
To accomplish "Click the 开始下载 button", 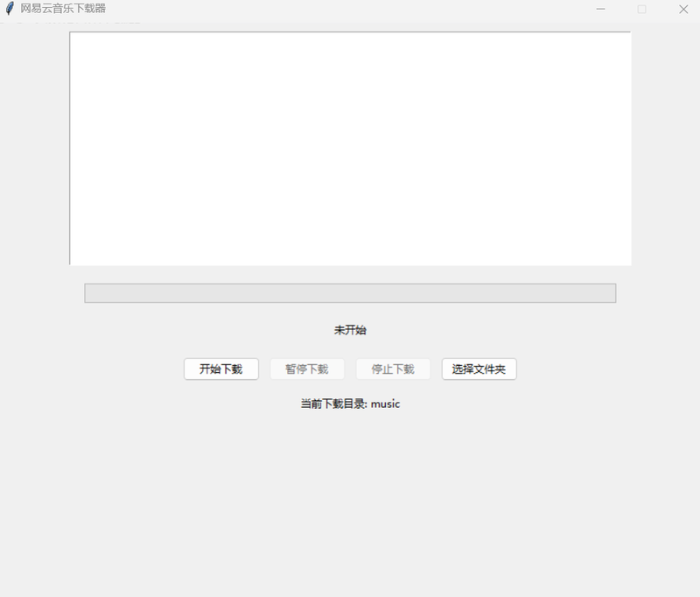I will (221, 369).
